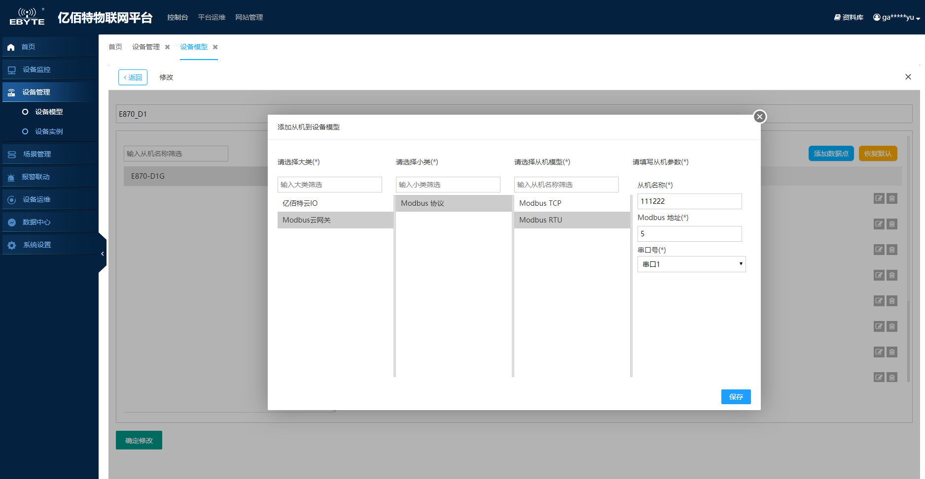Select 设备模型 radio item in sidebar
Screen dimensions: 925x479
(25, 112)
